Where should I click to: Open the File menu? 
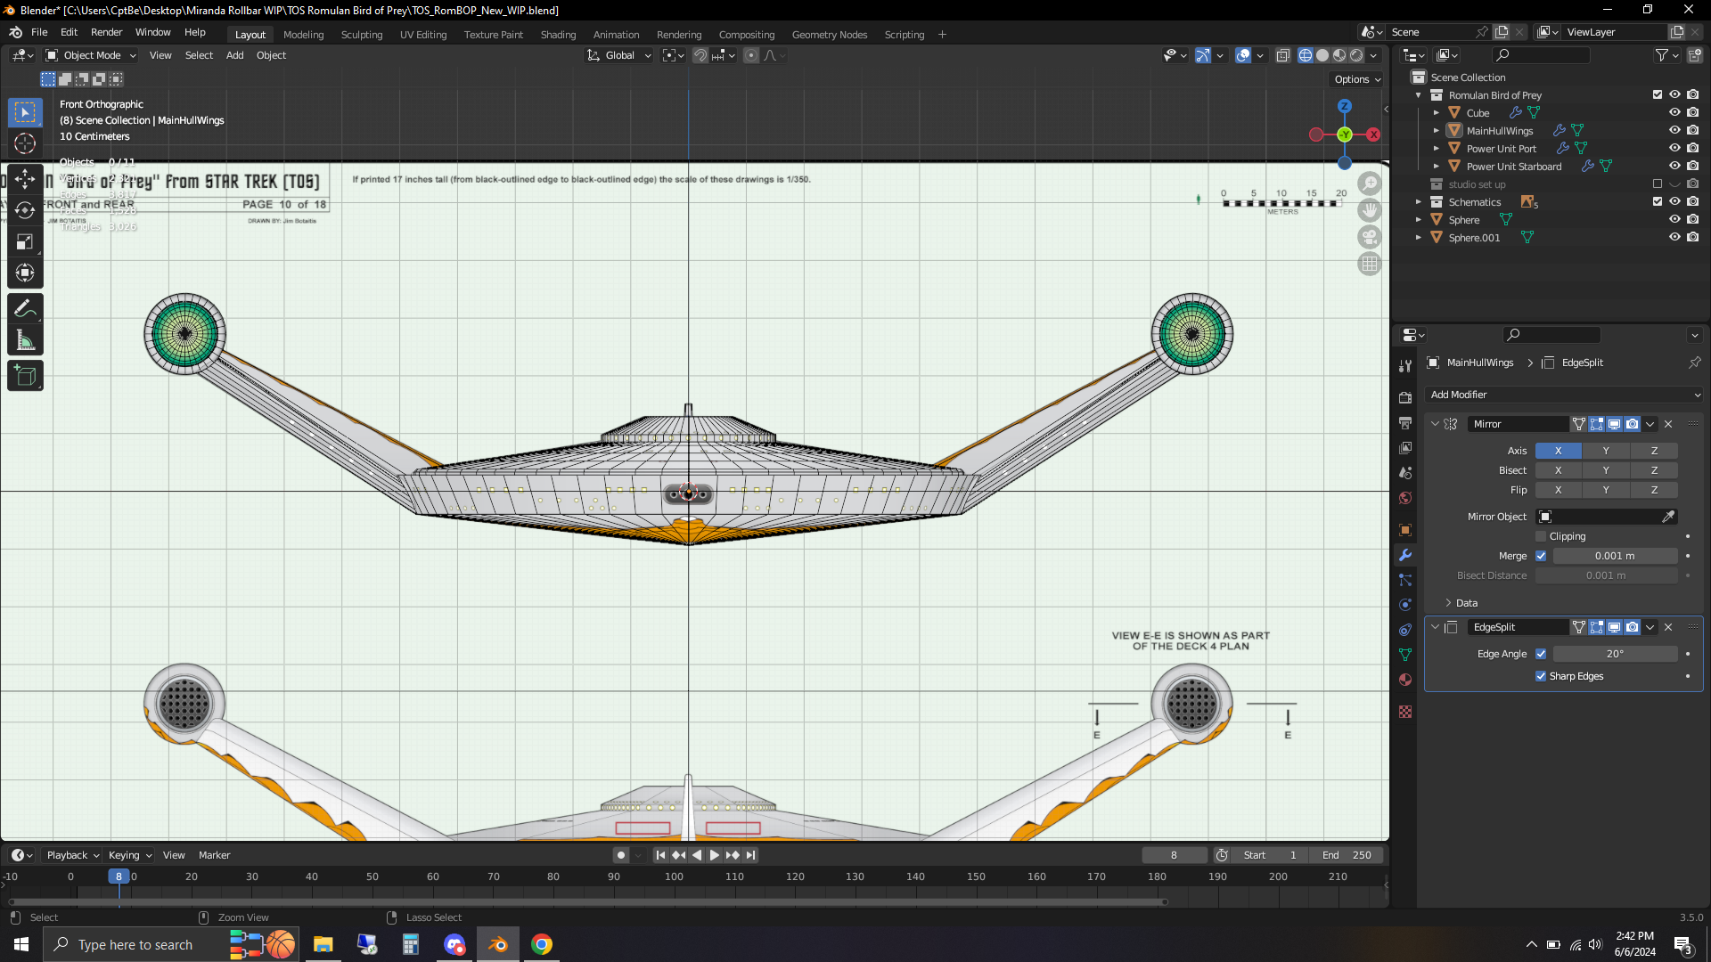click(39, 32)
